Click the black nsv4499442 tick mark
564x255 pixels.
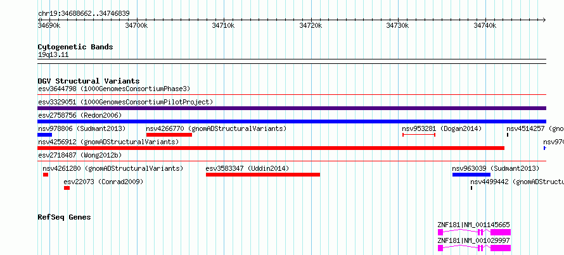(x=471, y=188)
